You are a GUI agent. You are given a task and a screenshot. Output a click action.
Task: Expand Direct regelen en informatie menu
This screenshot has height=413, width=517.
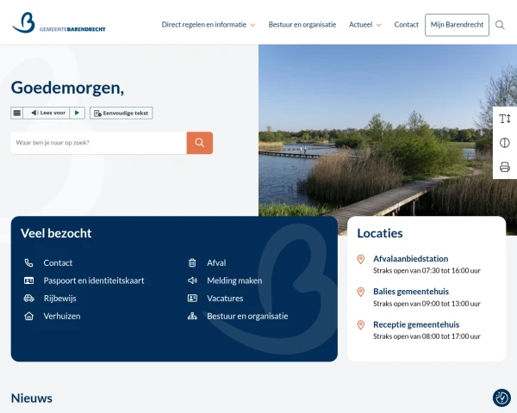[209, 25]
